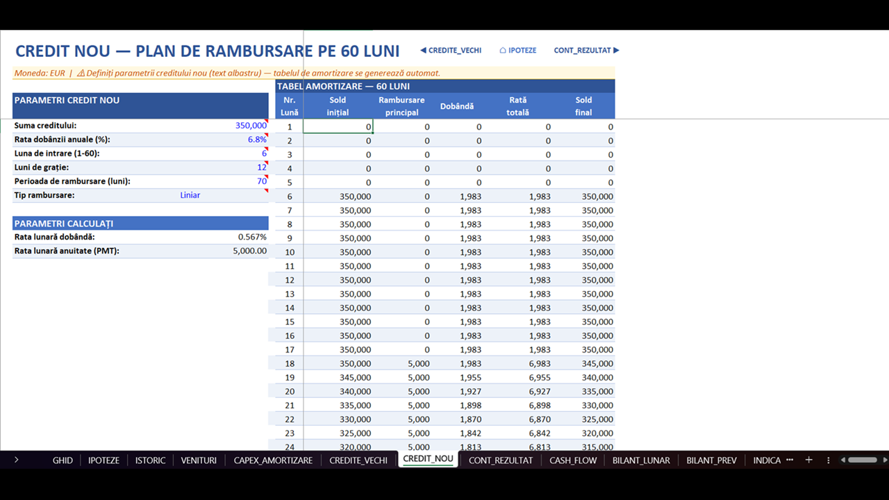Click the Tip rambursare label
The width and height of the screenshot is (889, 500).
pos(44,195)
